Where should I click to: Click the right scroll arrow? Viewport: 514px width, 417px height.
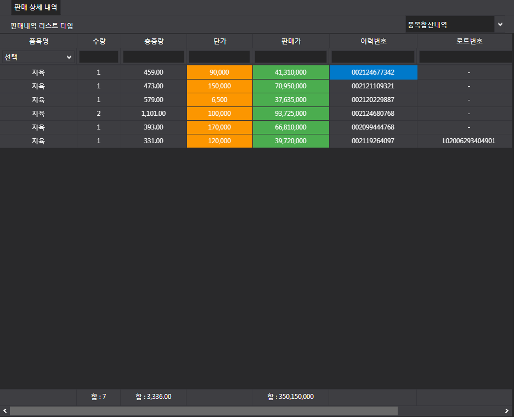coord(506,411)
